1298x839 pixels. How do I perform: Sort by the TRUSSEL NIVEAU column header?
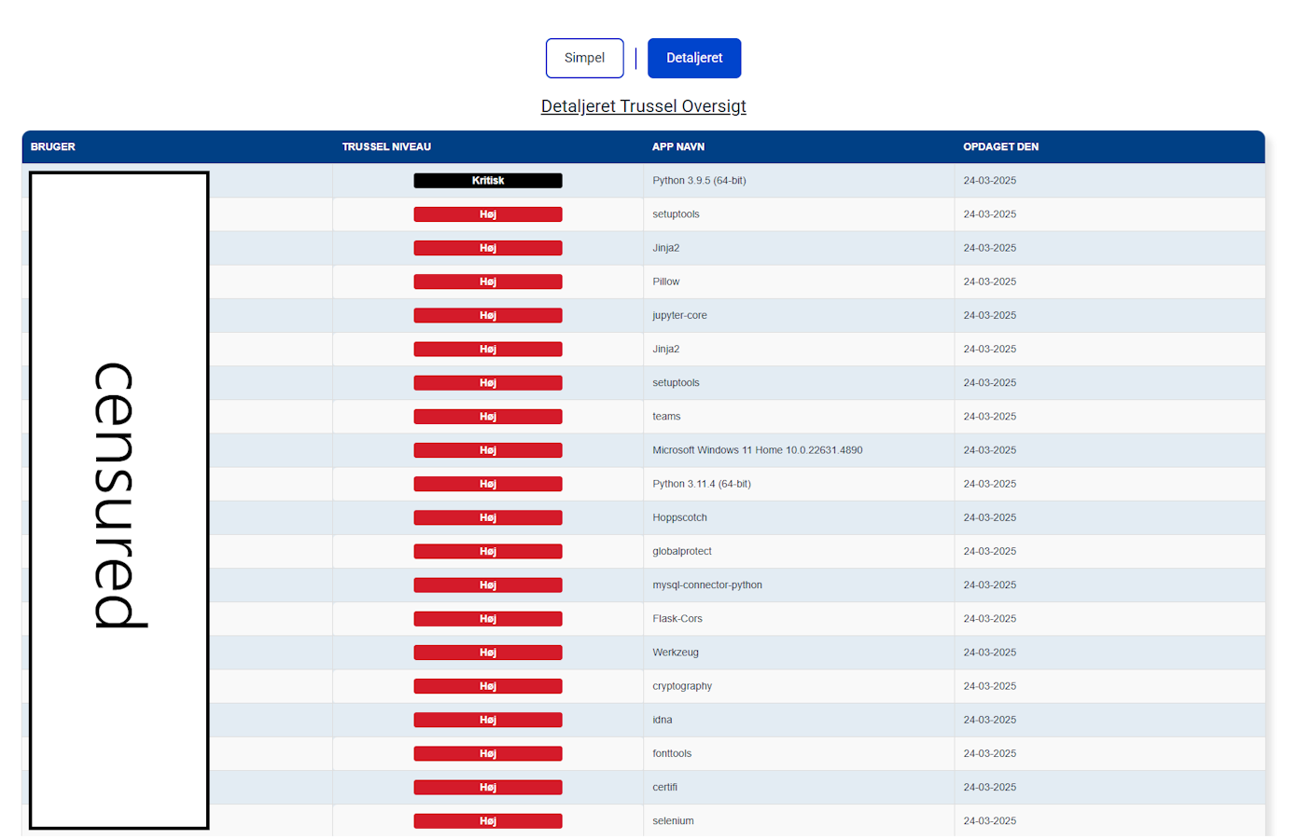pyautogui.click(x=386, y=146)
